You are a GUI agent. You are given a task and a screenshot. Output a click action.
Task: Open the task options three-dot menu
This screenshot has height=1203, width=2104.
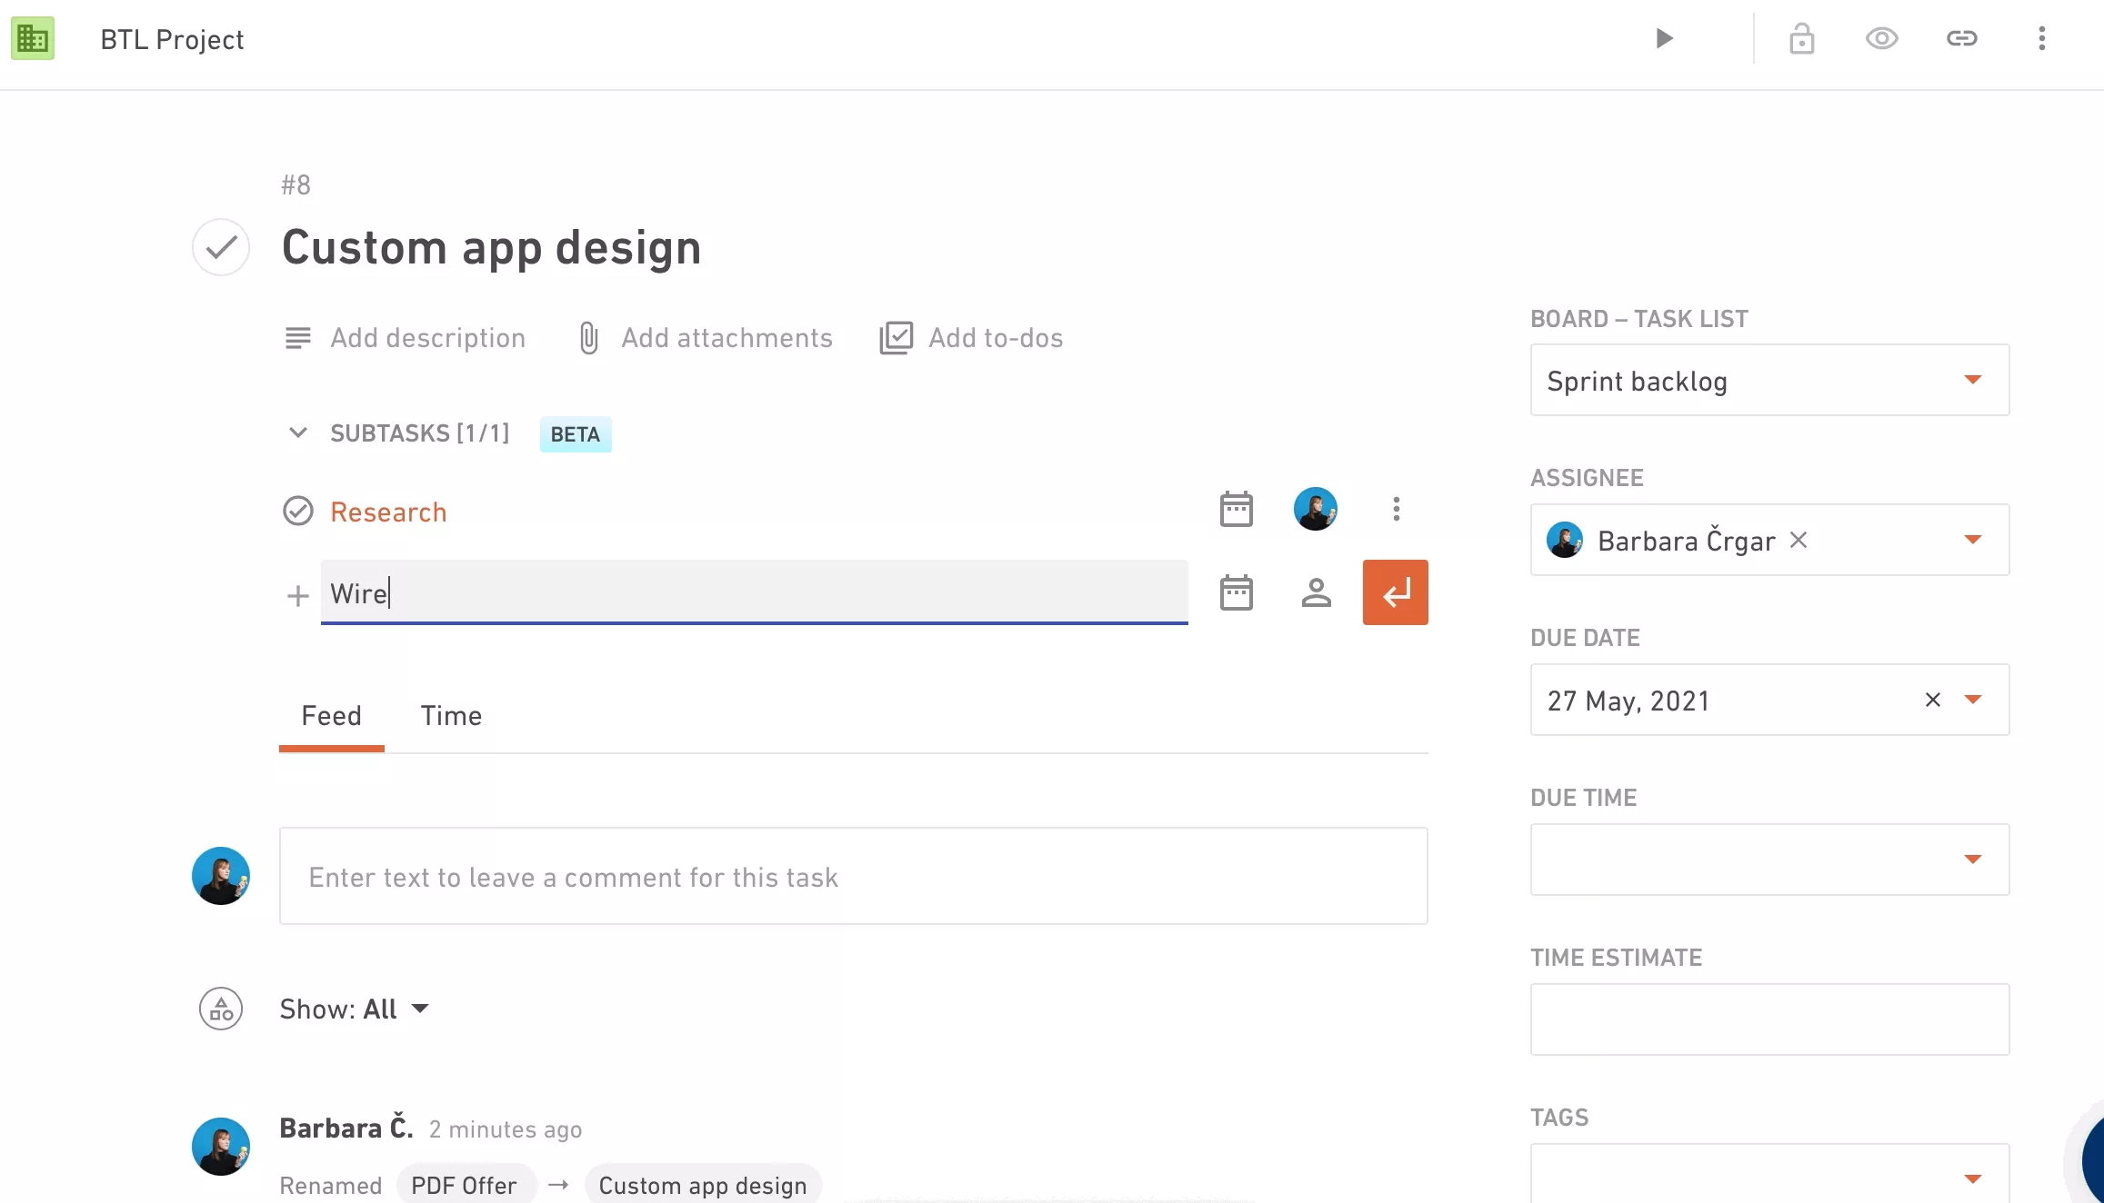click(2041, 38)
